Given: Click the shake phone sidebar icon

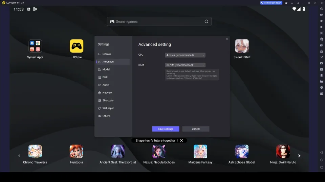Looking at the screenshot, I should coord(322,75).
